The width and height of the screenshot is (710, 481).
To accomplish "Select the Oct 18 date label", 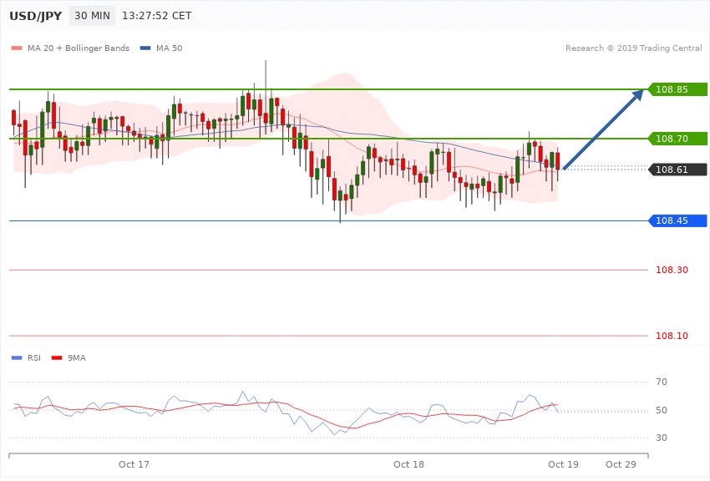I will pos(408,463).
